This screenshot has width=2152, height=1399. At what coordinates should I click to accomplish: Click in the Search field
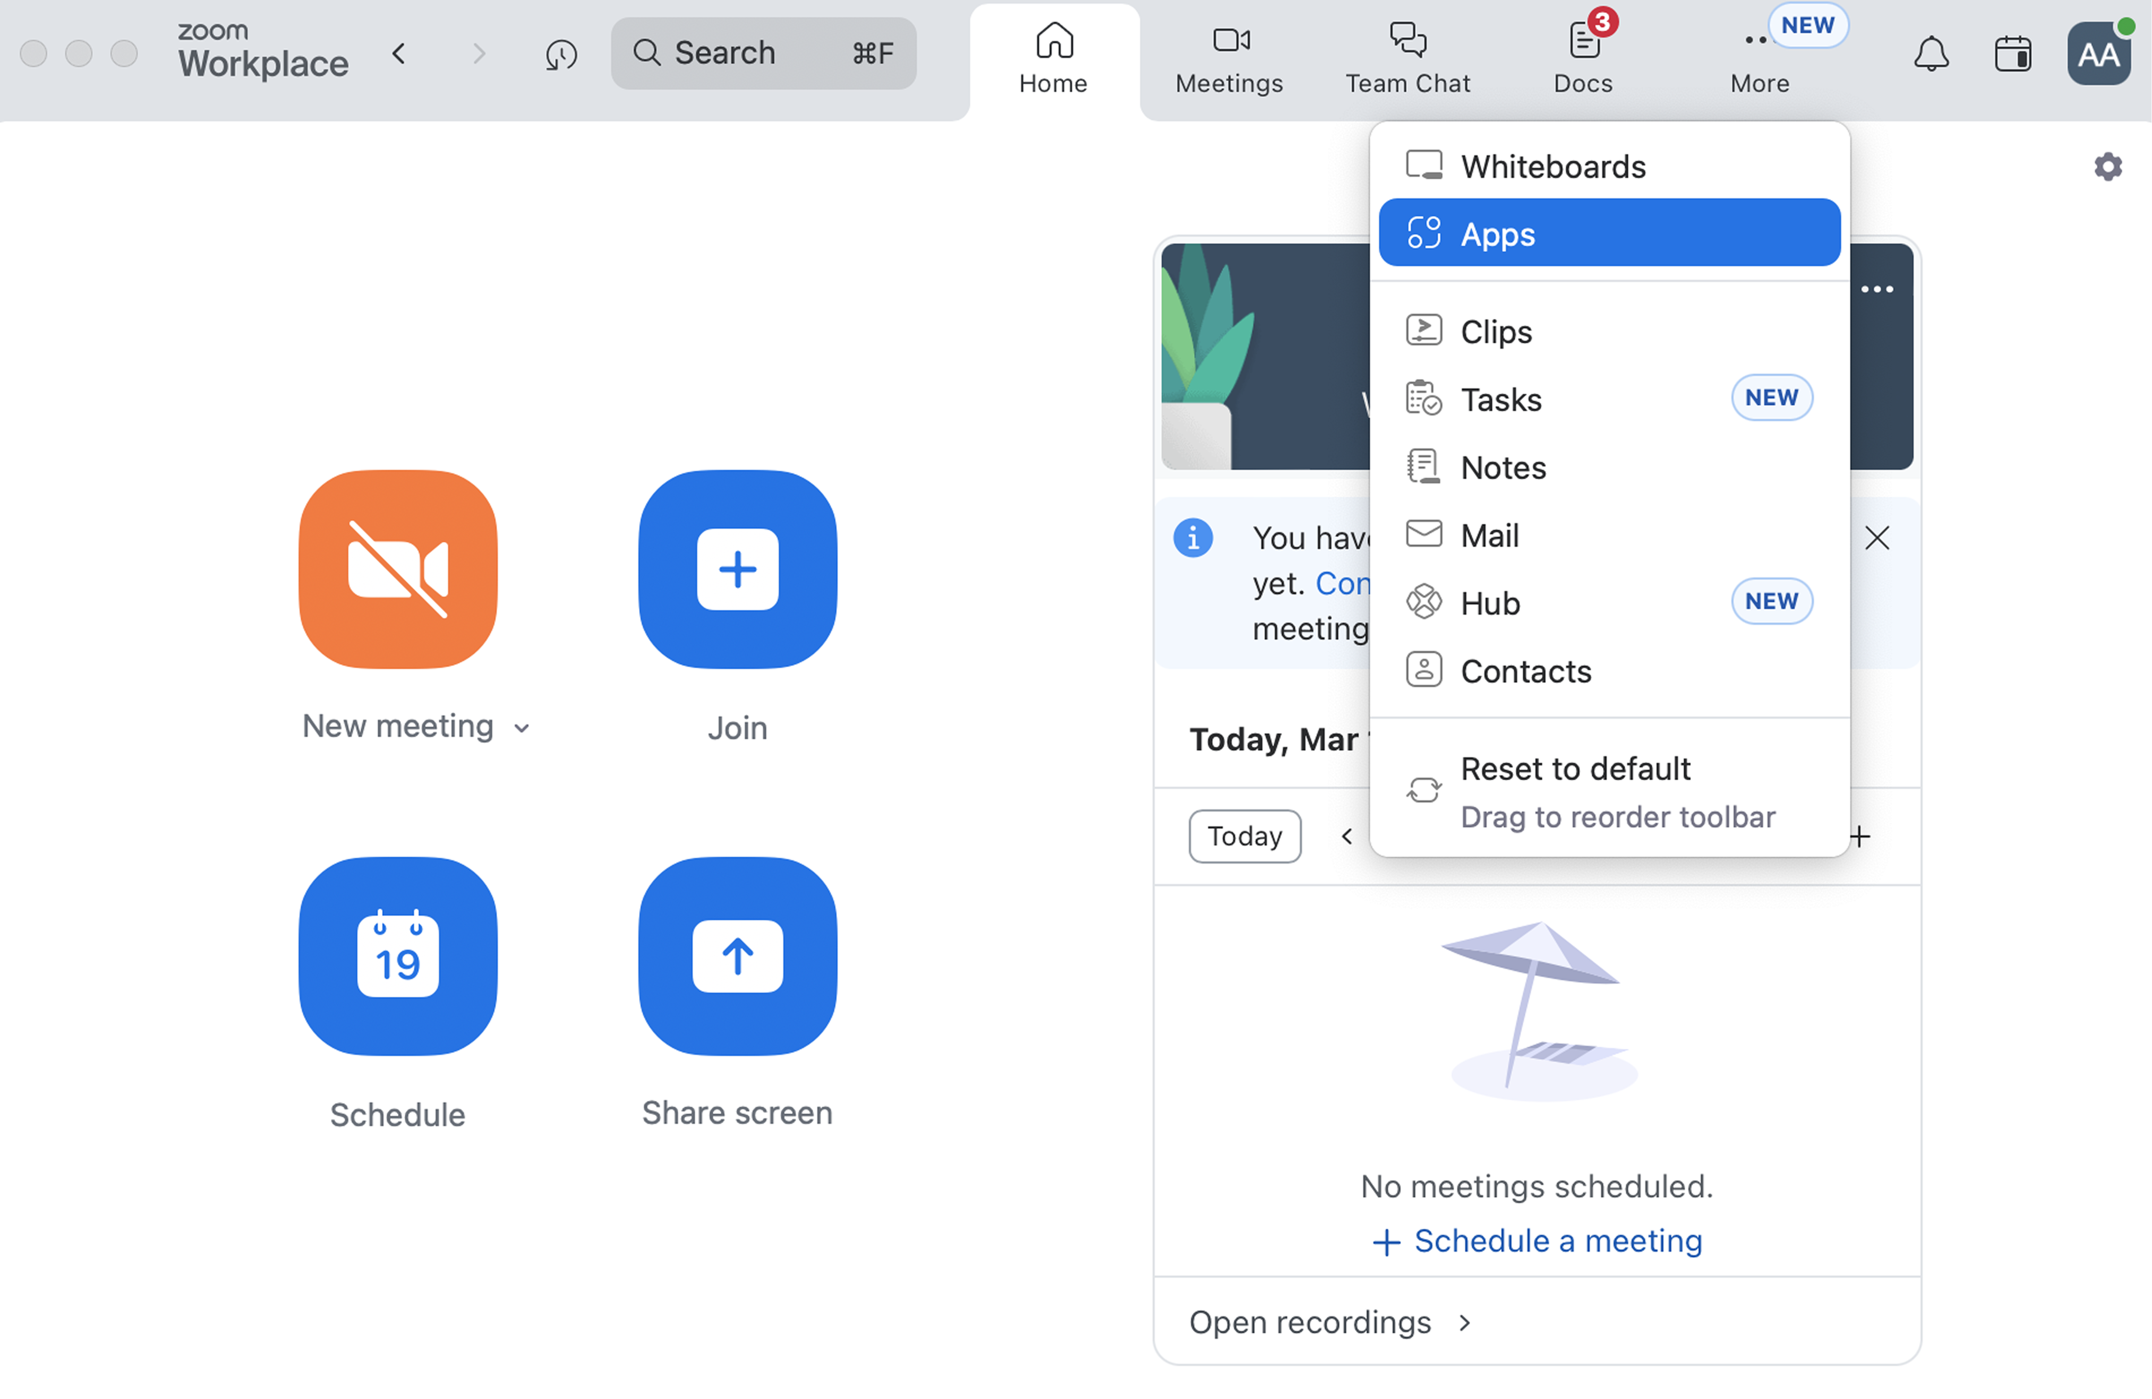pyautogui.click(x=763, y=53)
